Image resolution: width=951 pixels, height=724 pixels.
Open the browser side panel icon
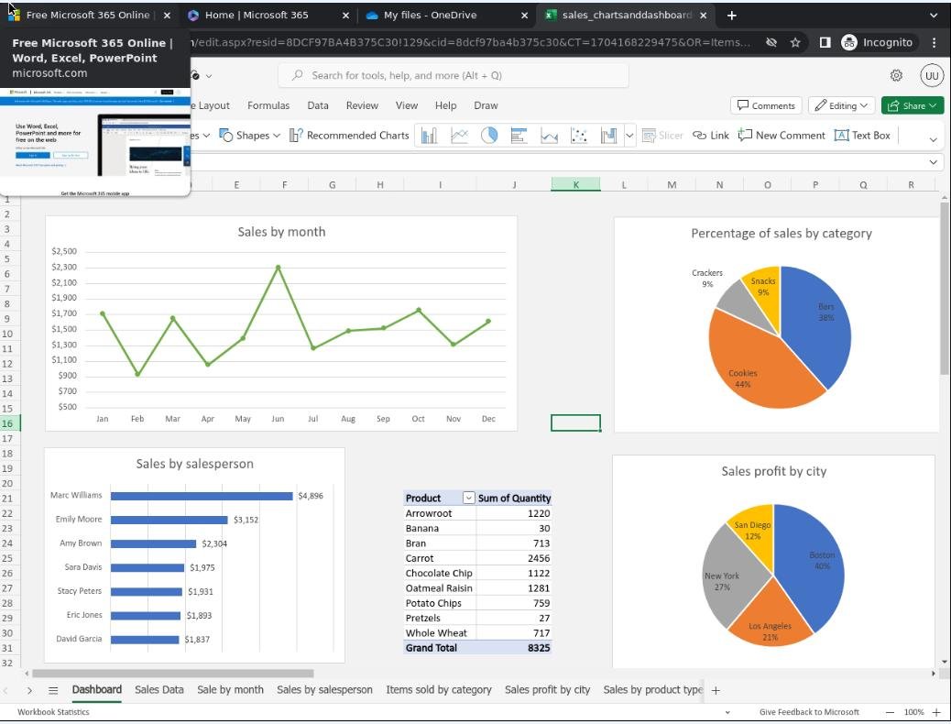[x=825, y=42]
